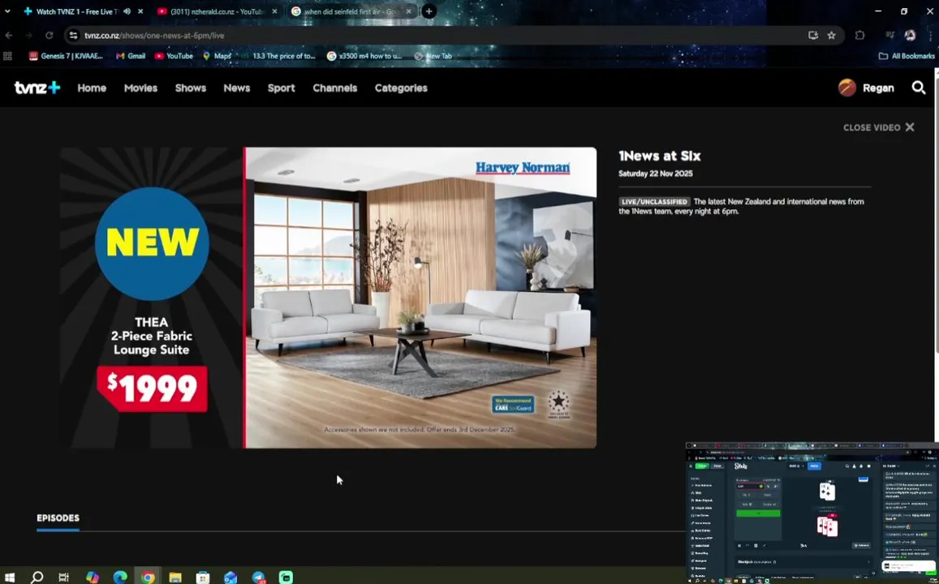Go to TVNZ+ Home

[x=92, y=88]
